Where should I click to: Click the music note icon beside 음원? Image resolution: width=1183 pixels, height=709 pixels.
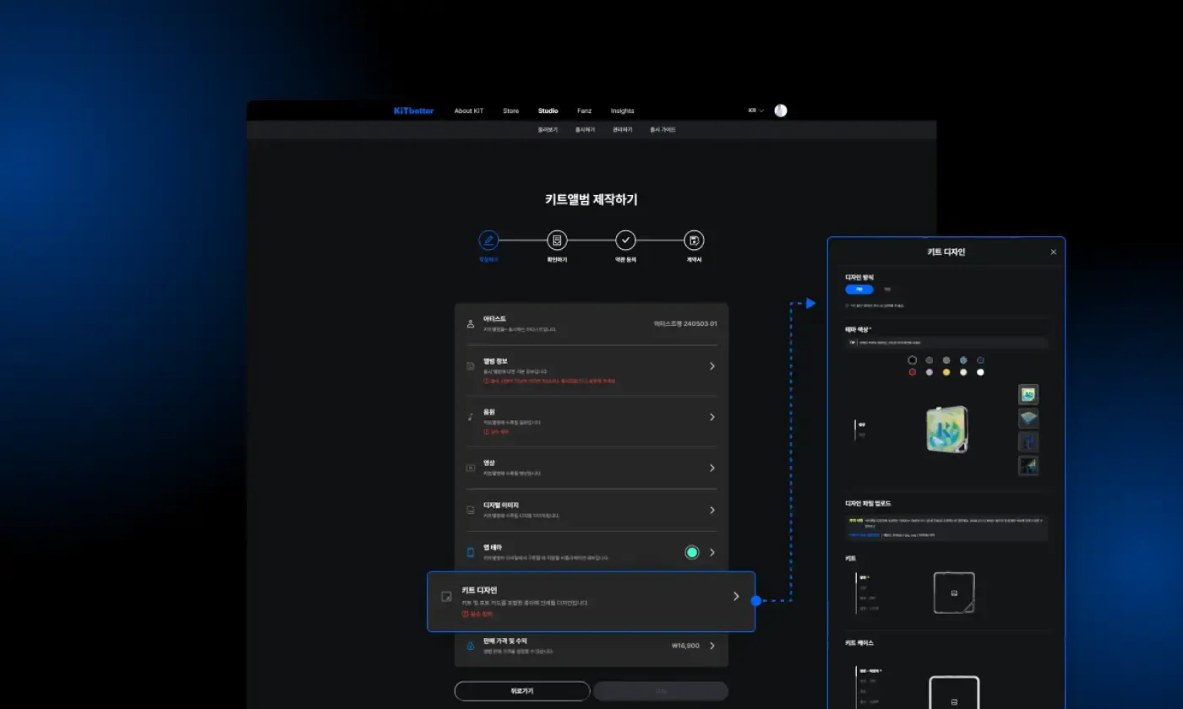tap(471, 417)
